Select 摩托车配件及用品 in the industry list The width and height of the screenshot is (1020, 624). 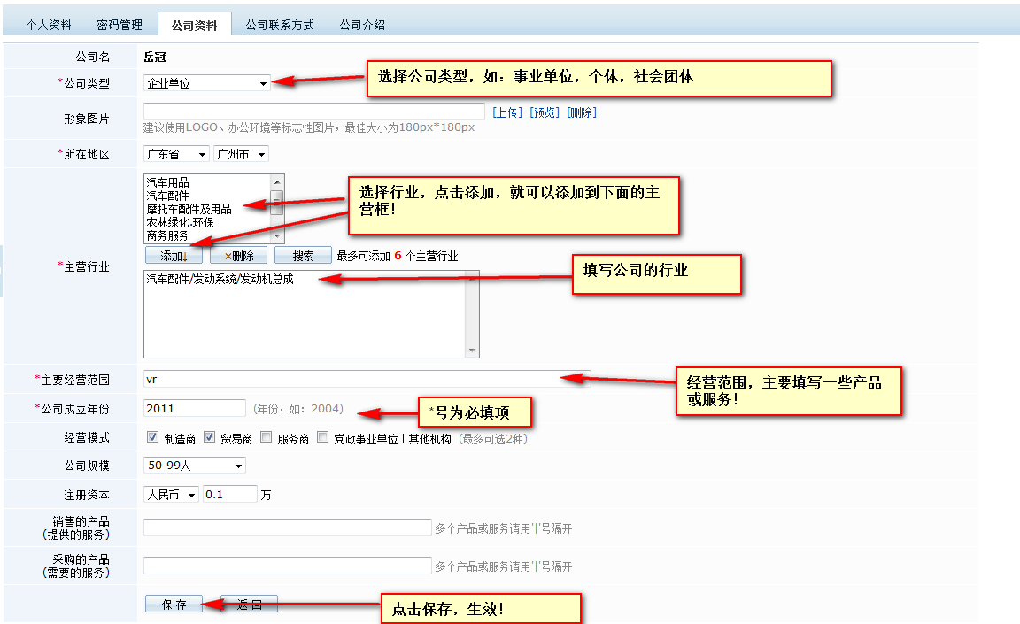189,209
